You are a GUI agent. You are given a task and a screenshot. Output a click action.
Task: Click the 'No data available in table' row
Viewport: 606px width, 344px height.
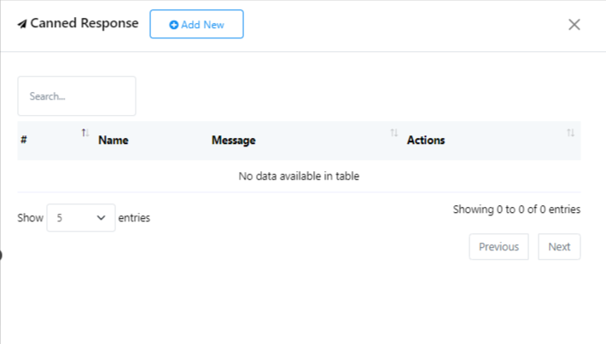click(x=299, y=176)
